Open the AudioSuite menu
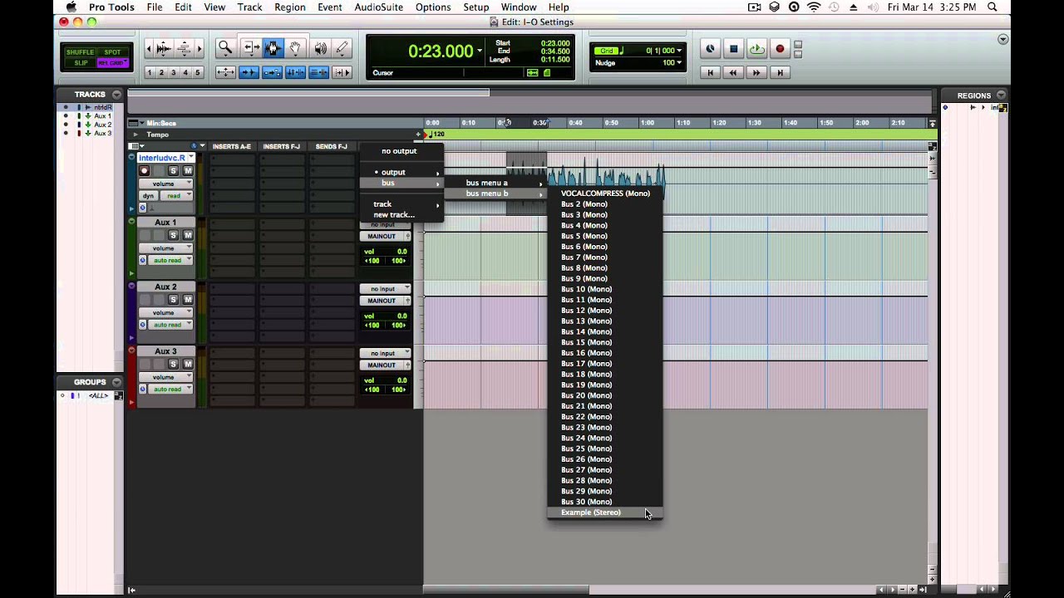The height and width of the screenshot is (598, 1064). pos(378,7)
